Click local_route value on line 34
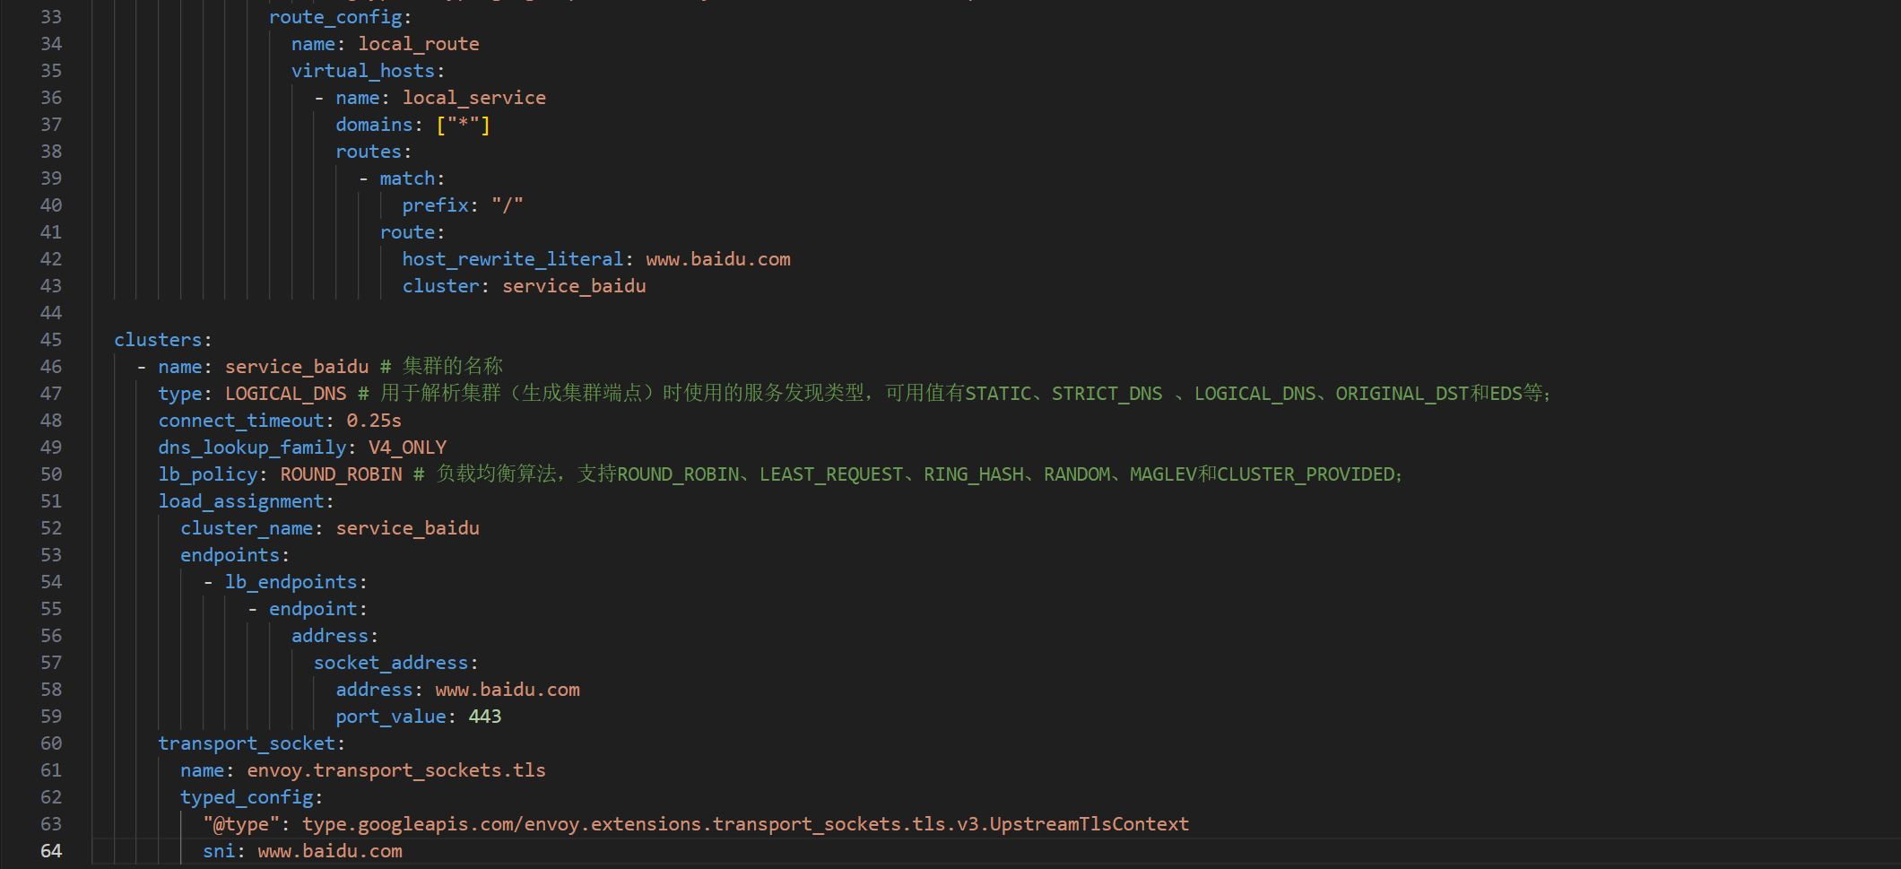The width and height of the screenshot is (1901, 869). [419, 44]
